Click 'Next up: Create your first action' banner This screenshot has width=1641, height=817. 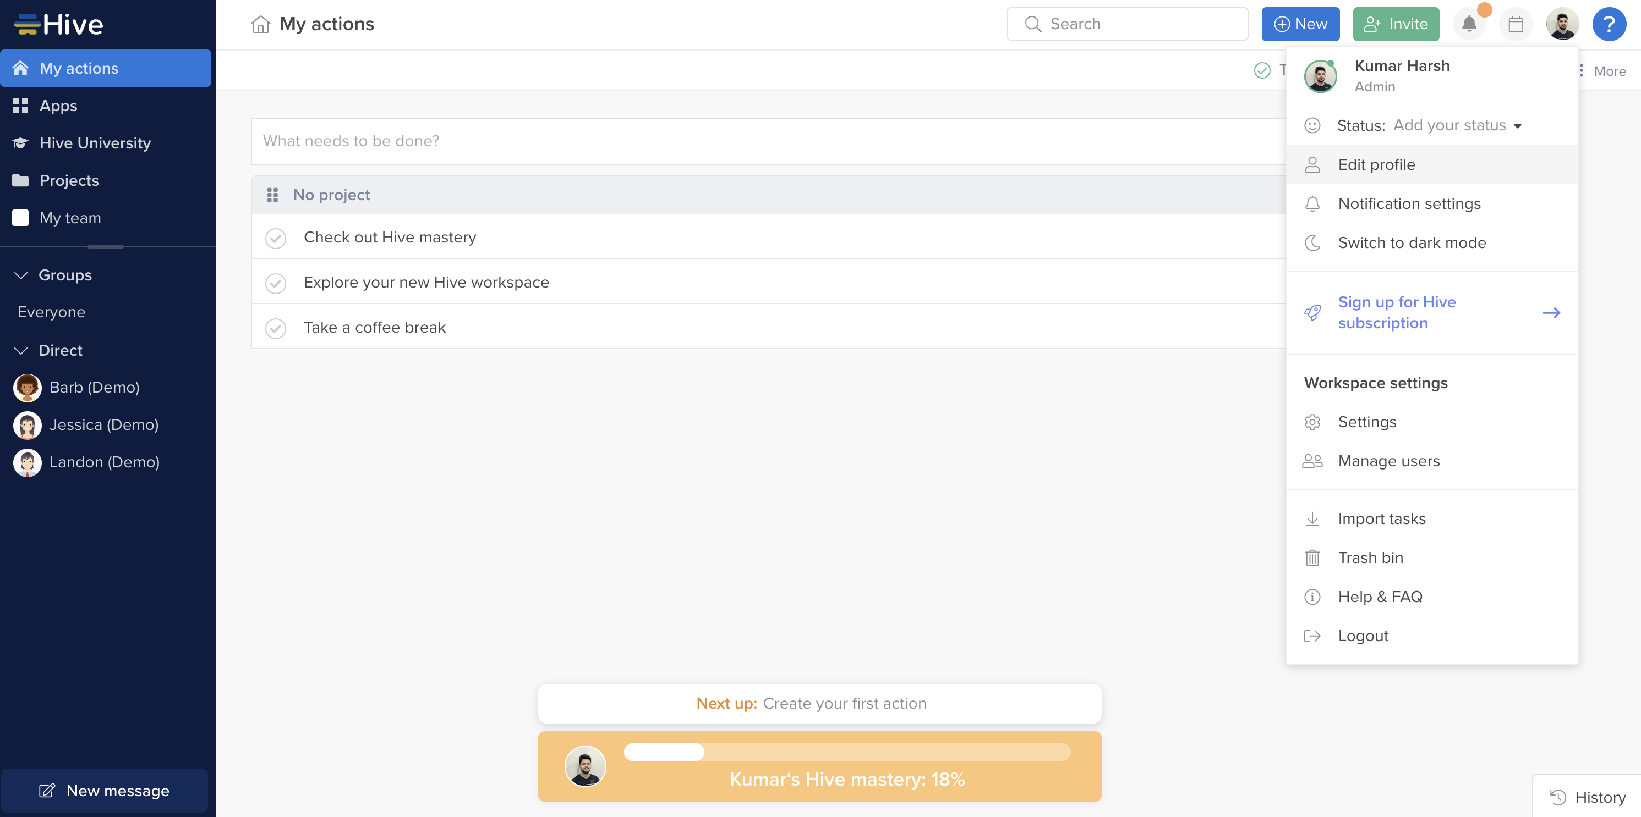pos(819,703)
